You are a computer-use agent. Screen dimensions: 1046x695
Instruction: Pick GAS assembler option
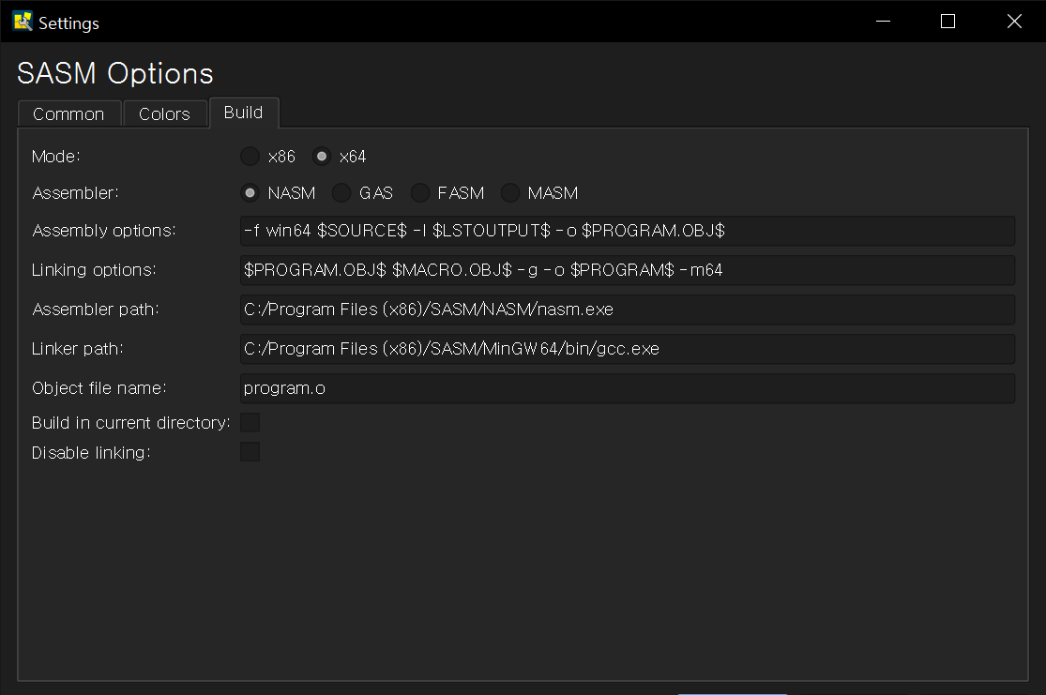pos(342,193)
